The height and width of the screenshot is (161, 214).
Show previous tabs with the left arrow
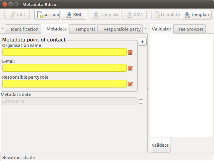[2, 29]
